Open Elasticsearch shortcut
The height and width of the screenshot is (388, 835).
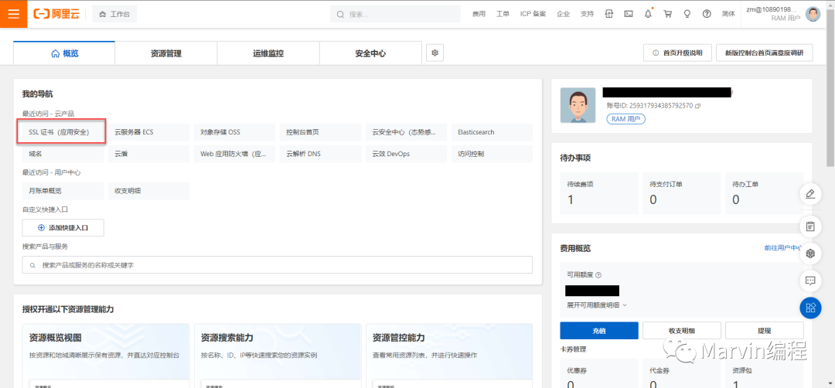point(492,132)
